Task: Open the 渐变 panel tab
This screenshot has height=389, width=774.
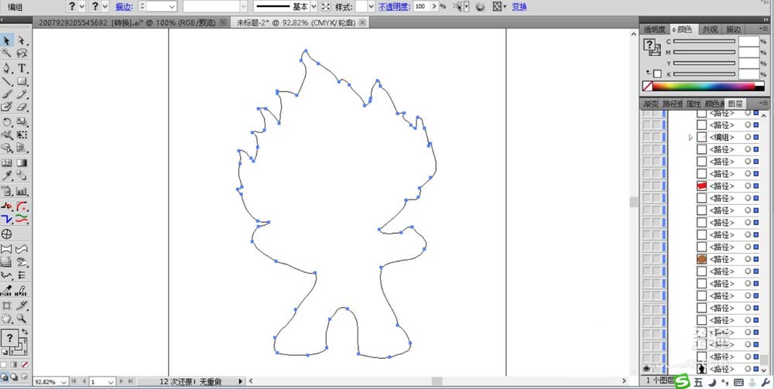Action: click(x=651, y=104)
